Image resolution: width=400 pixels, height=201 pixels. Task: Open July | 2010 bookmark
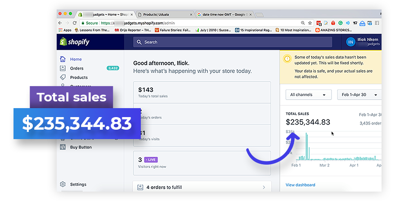(x=213, y=30)
